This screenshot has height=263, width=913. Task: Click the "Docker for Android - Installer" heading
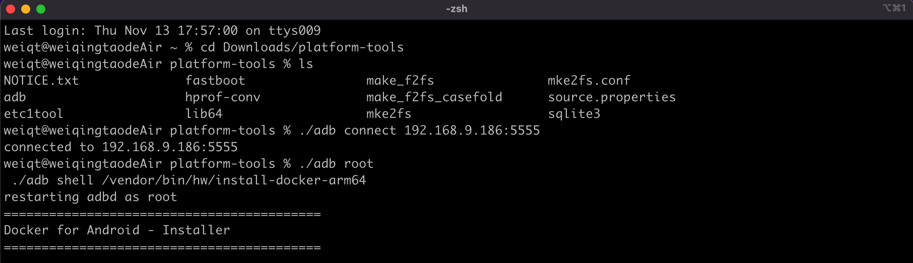point(117,230)
